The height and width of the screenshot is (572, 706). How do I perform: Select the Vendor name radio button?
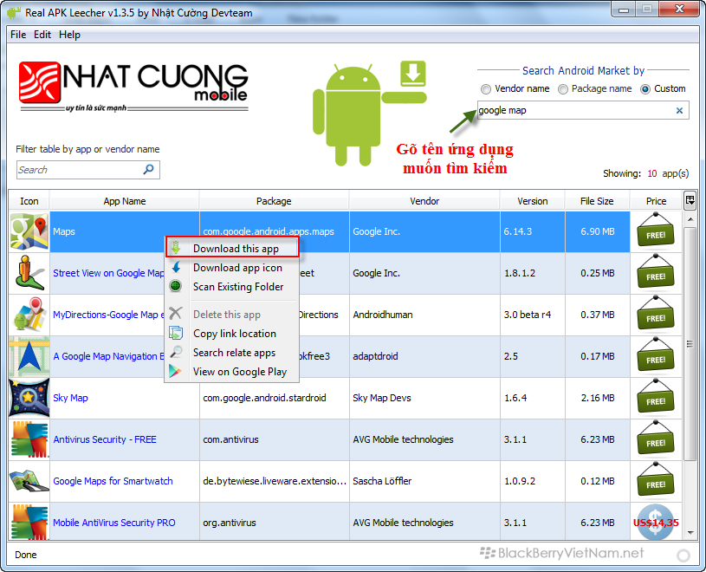pyautogui.click(x=486, y=89)
